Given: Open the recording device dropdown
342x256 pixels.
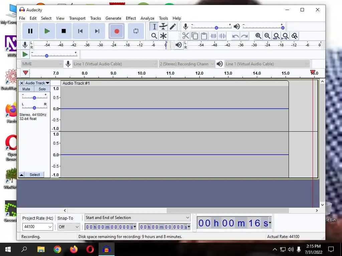Looking at the screenshot, I should tap(115, 64).
